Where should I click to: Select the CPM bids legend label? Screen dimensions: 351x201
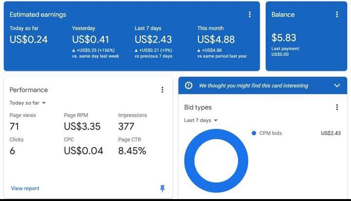coord(271,133)
